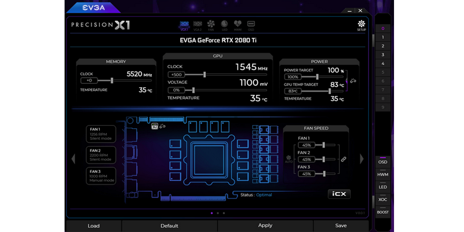464x232 pixels.
Task: Select profile slot 2
Action: click(383, 46)
